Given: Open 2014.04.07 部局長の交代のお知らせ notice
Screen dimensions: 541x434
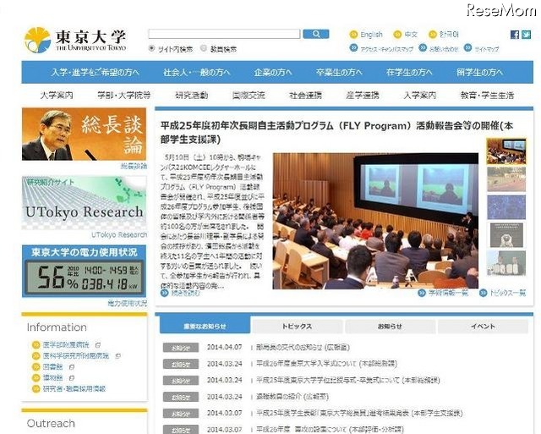Looking at the screenshot, I should pyautogui.click(x=303, y=348).
